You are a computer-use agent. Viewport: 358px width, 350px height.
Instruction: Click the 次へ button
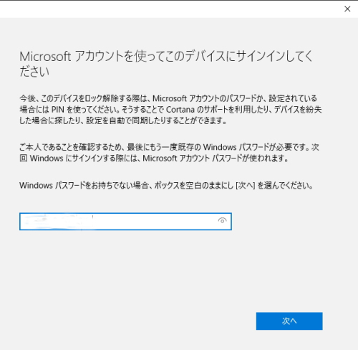[x=289, y=321]
